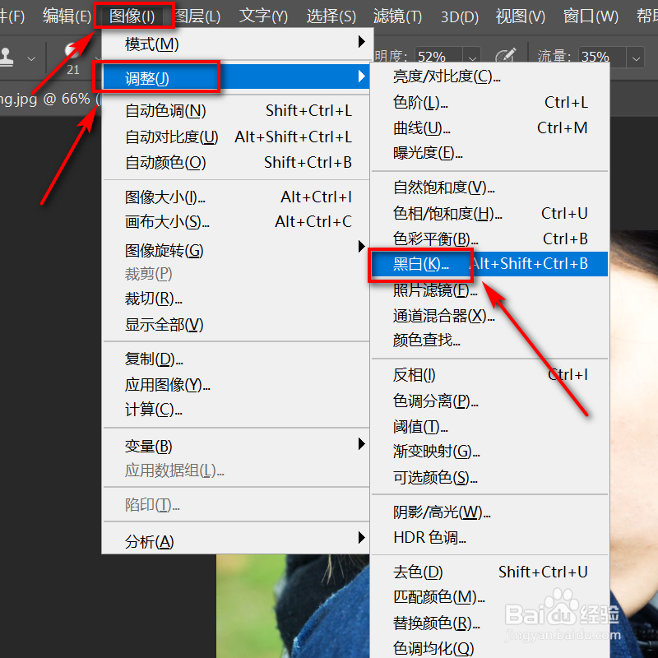Open 色相/饱和度(H) adjustment
The width and height of the screenshot is (658, 658).
pos(489,214)
